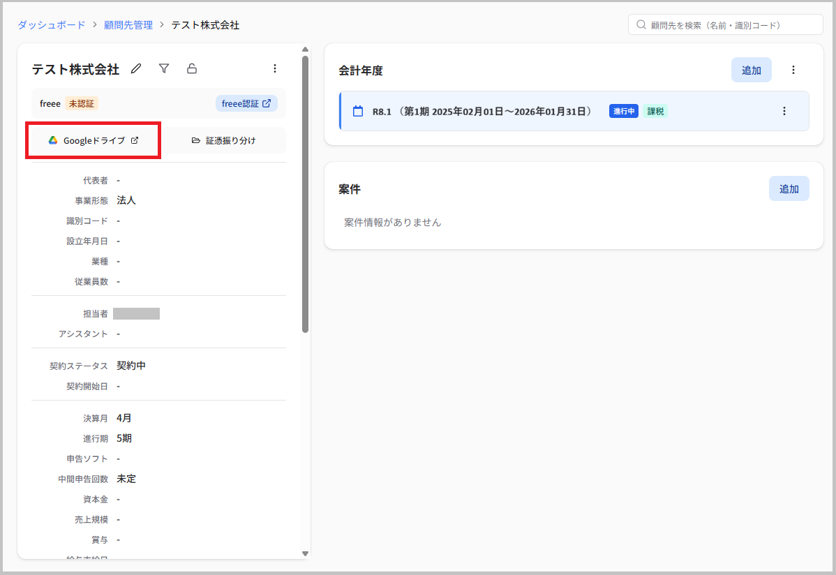Screen dimensions: 836x575
Task: Click the 売上規模 label
Action: (91, 520)
